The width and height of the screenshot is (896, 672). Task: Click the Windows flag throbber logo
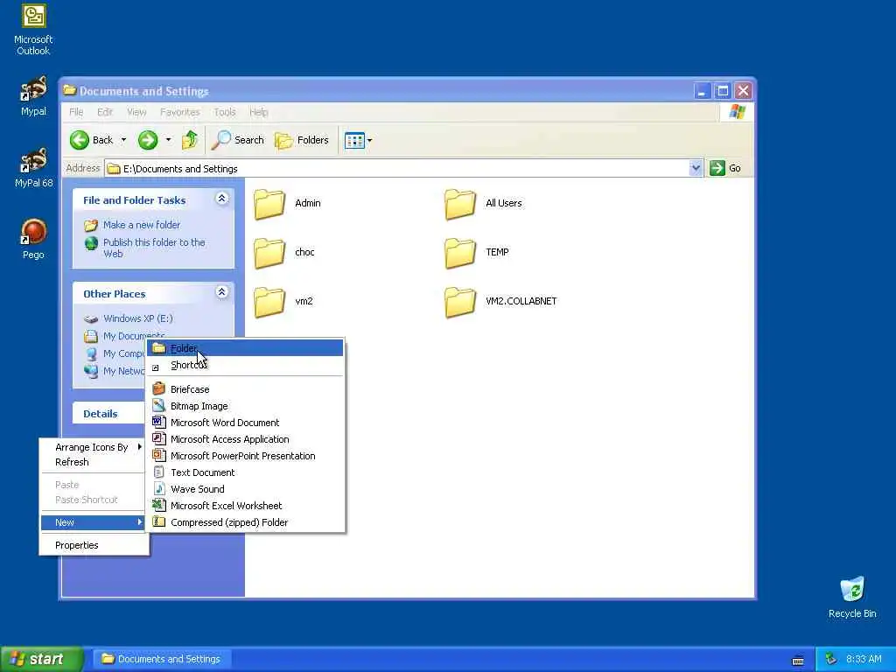(x=737, y=111)
